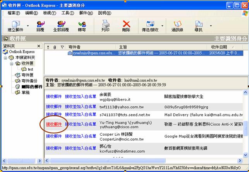Click 接收郵件 link for kcvfusz@indiatimes.com
This screenshot has height=172, width=249.
pyautogui.click(x=54, y=148)
